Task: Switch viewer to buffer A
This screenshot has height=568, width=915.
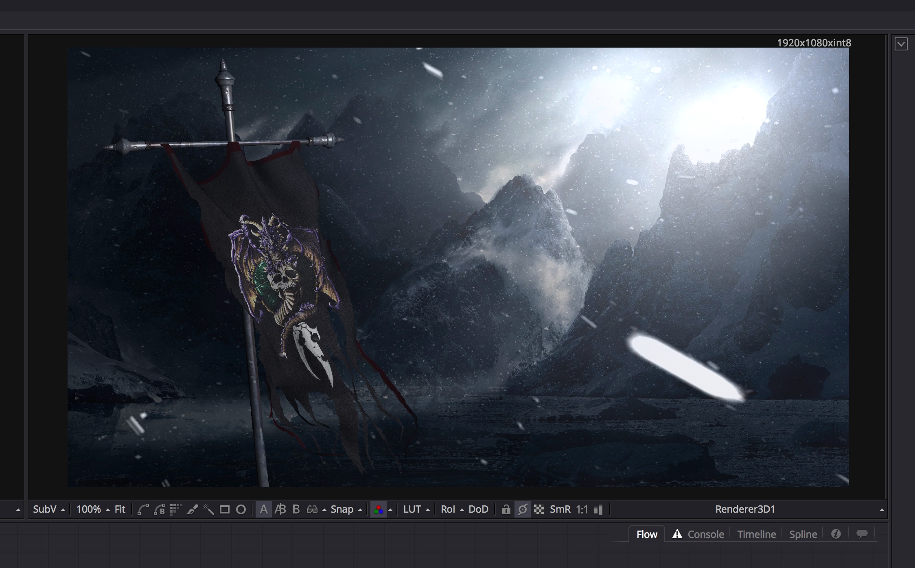Action: 263,509
